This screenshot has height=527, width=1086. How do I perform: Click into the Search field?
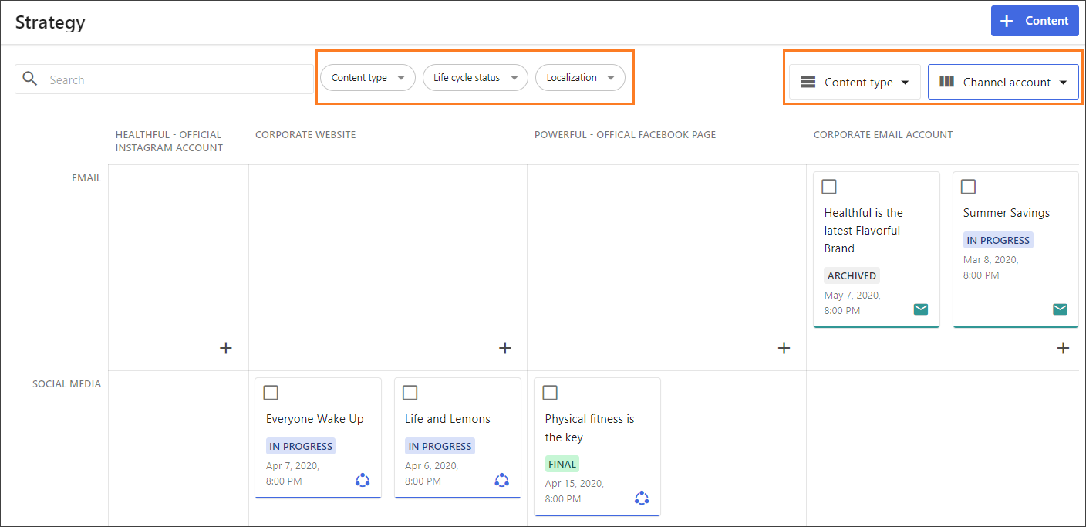164,79
